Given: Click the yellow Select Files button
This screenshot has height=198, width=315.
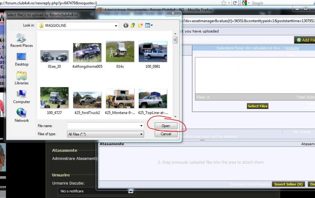Looking at the screenshot, I should [257, 106].
